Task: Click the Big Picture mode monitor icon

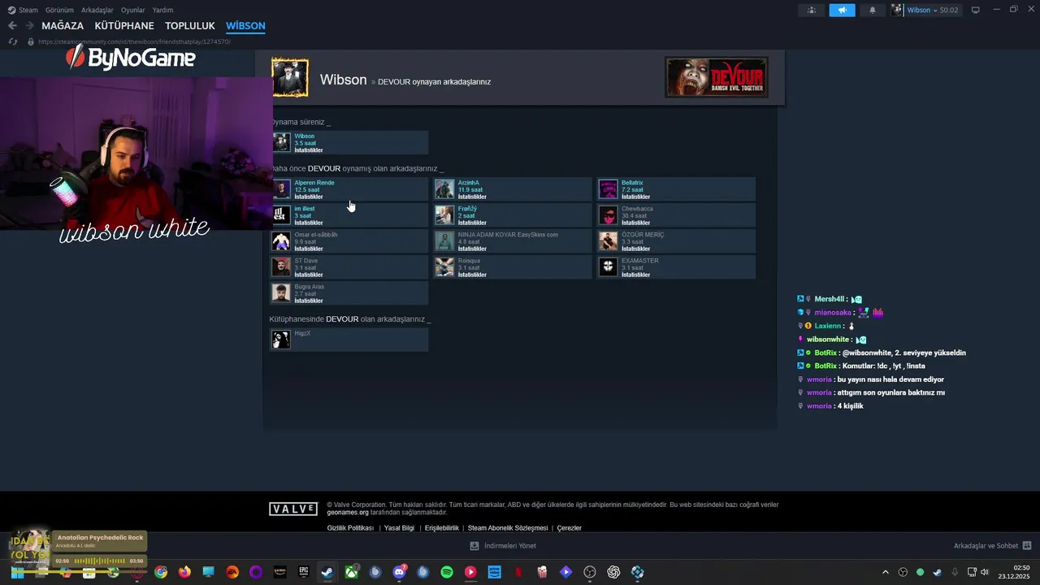Action: [x=976, y=10]
